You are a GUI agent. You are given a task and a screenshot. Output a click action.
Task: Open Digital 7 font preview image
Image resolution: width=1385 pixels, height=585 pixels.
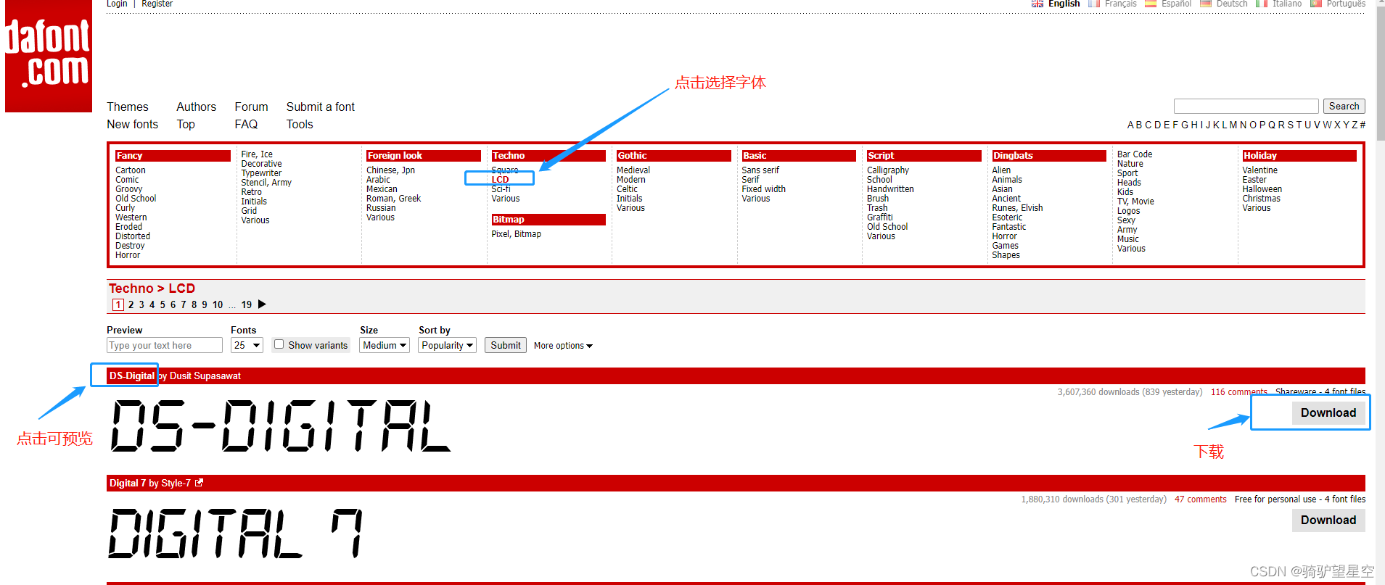point(236,533)
